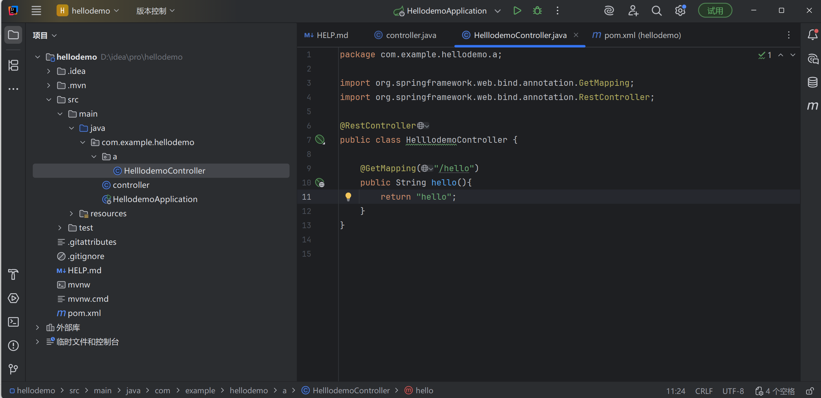Expand the resources folder
Screen dimensions: 821x398
71,214
